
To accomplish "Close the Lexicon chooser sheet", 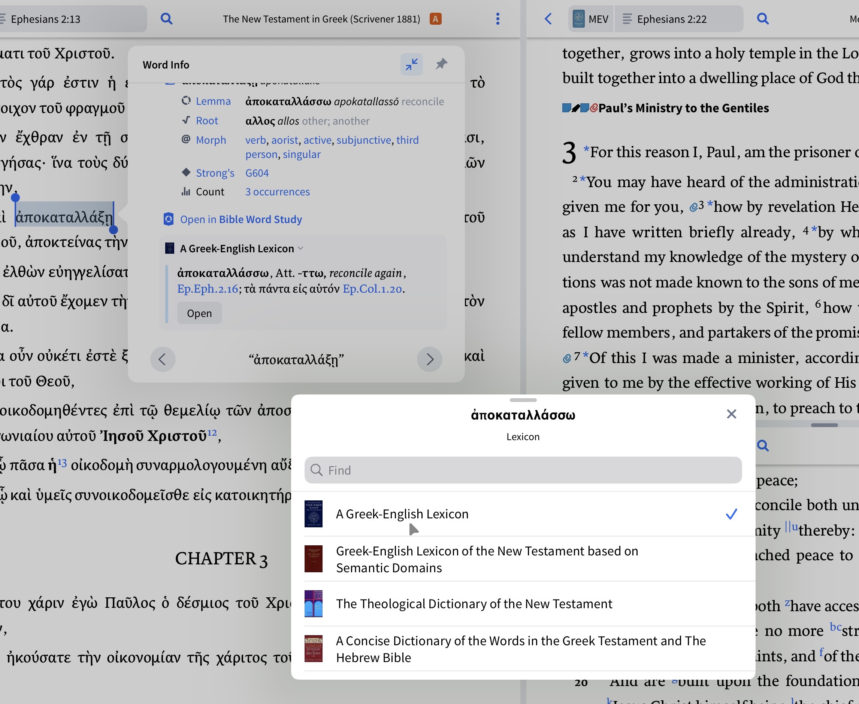I will (731, 414).
